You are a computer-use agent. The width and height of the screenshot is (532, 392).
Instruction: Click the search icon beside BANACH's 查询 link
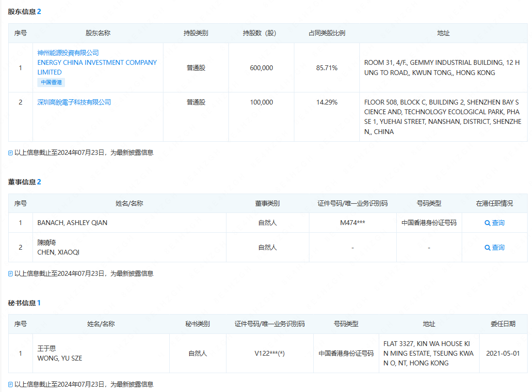(487, 223)
